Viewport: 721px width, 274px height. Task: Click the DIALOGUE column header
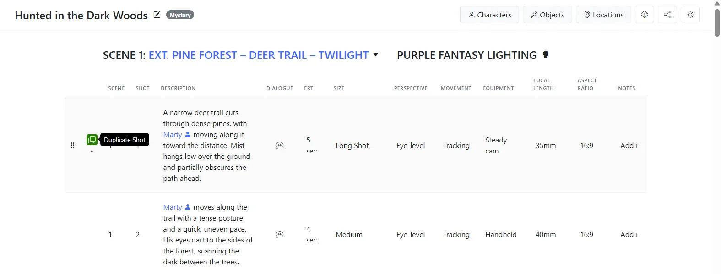[280, 88]
